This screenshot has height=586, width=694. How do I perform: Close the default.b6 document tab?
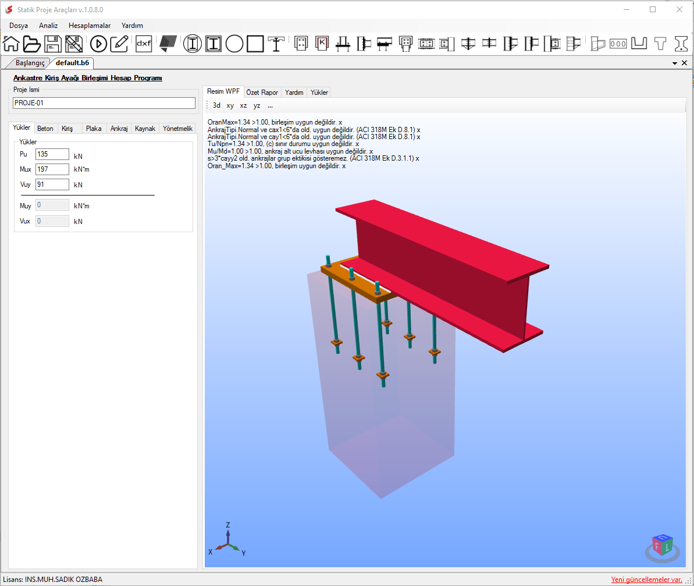(x=684, y=63)
